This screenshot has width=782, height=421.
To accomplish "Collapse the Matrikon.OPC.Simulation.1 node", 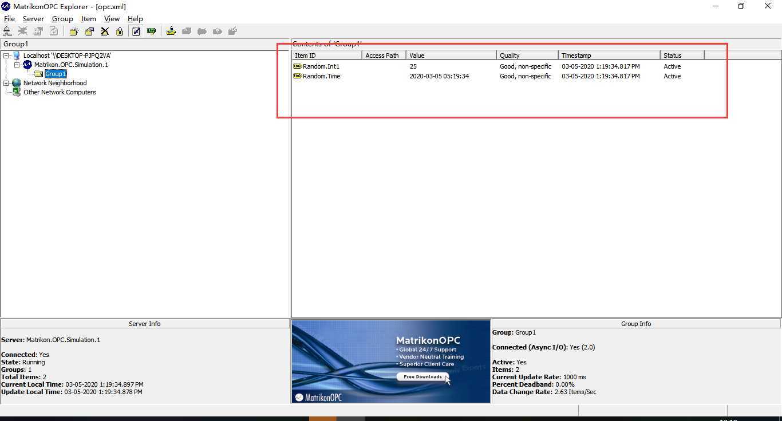I will (17, 65).
